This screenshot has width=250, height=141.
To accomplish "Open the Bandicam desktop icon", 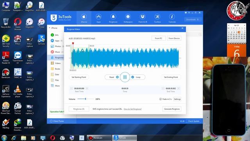I will tap(6, 74).
